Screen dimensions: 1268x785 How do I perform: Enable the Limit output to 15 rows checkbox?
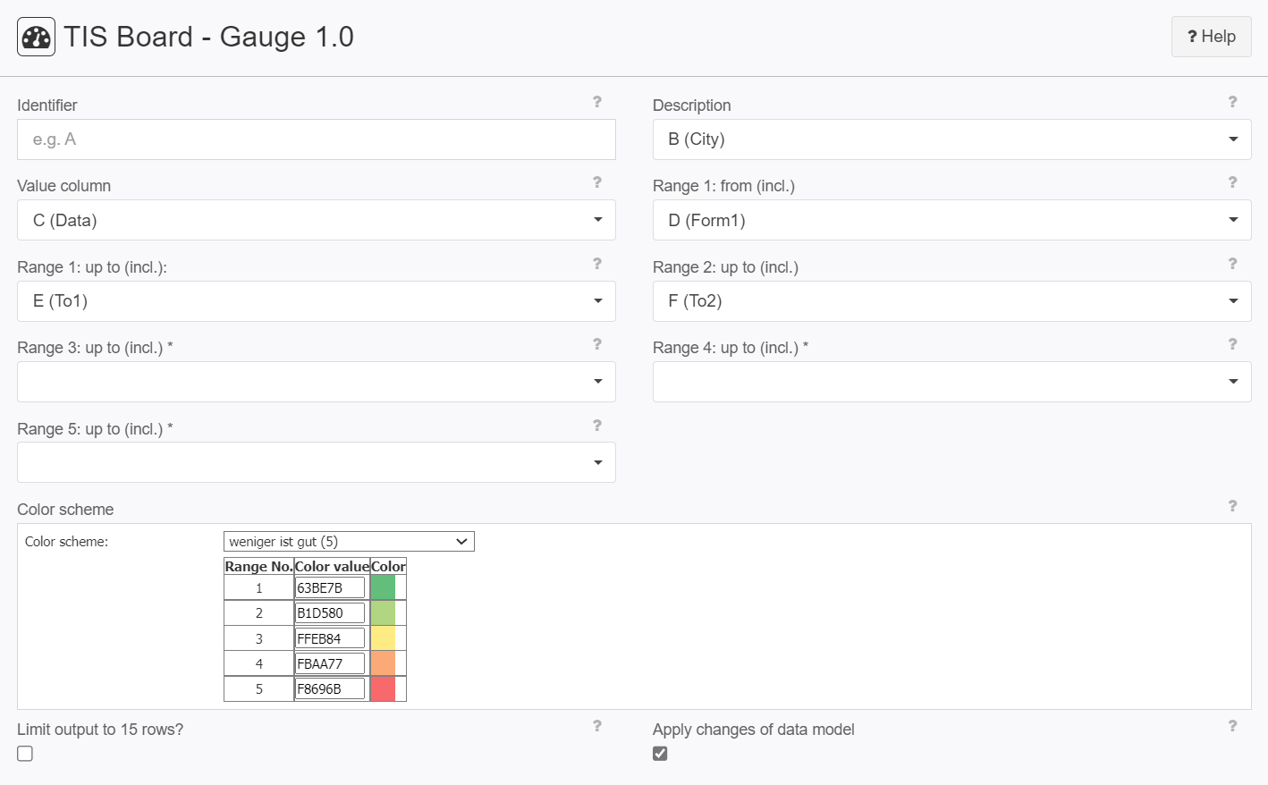(25, 754)
